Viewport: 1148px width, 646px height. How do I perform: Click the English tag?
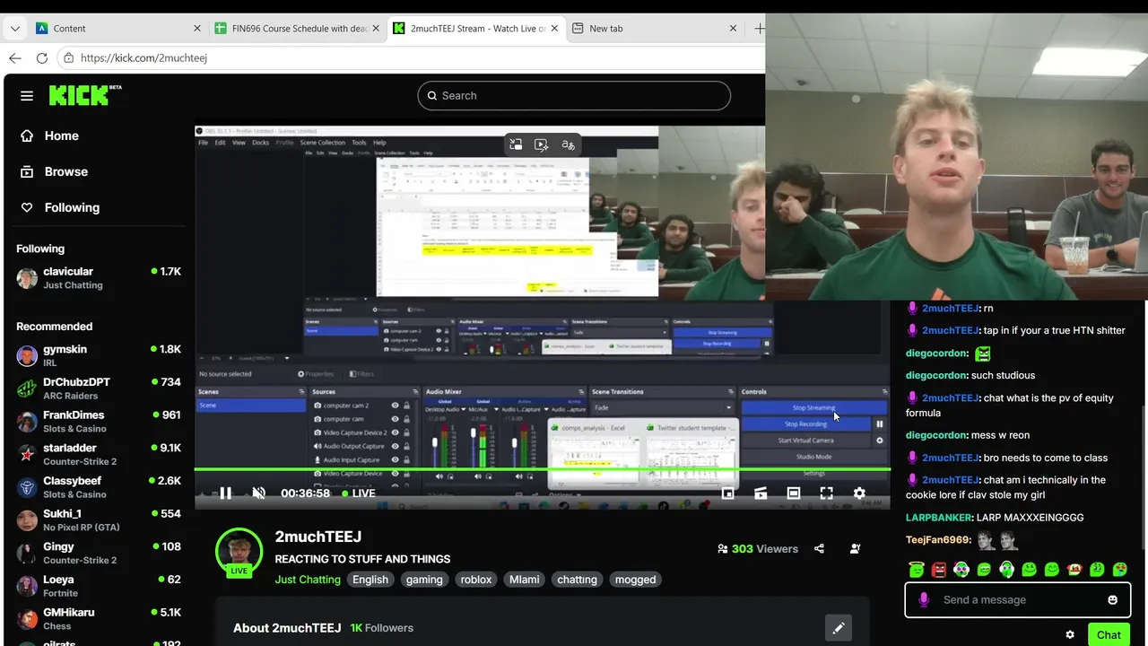pyautogui.click(x=370, y=580)
